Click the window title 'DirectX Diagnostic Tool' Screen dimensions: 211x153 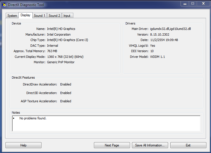26,5
